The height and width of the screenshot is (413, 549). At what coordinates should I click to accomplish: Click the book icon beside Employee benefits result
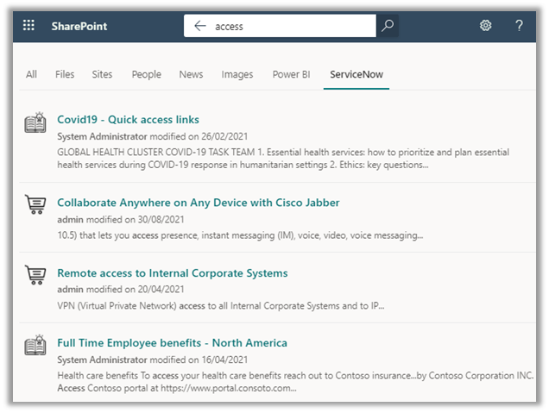tap(35, 345)
